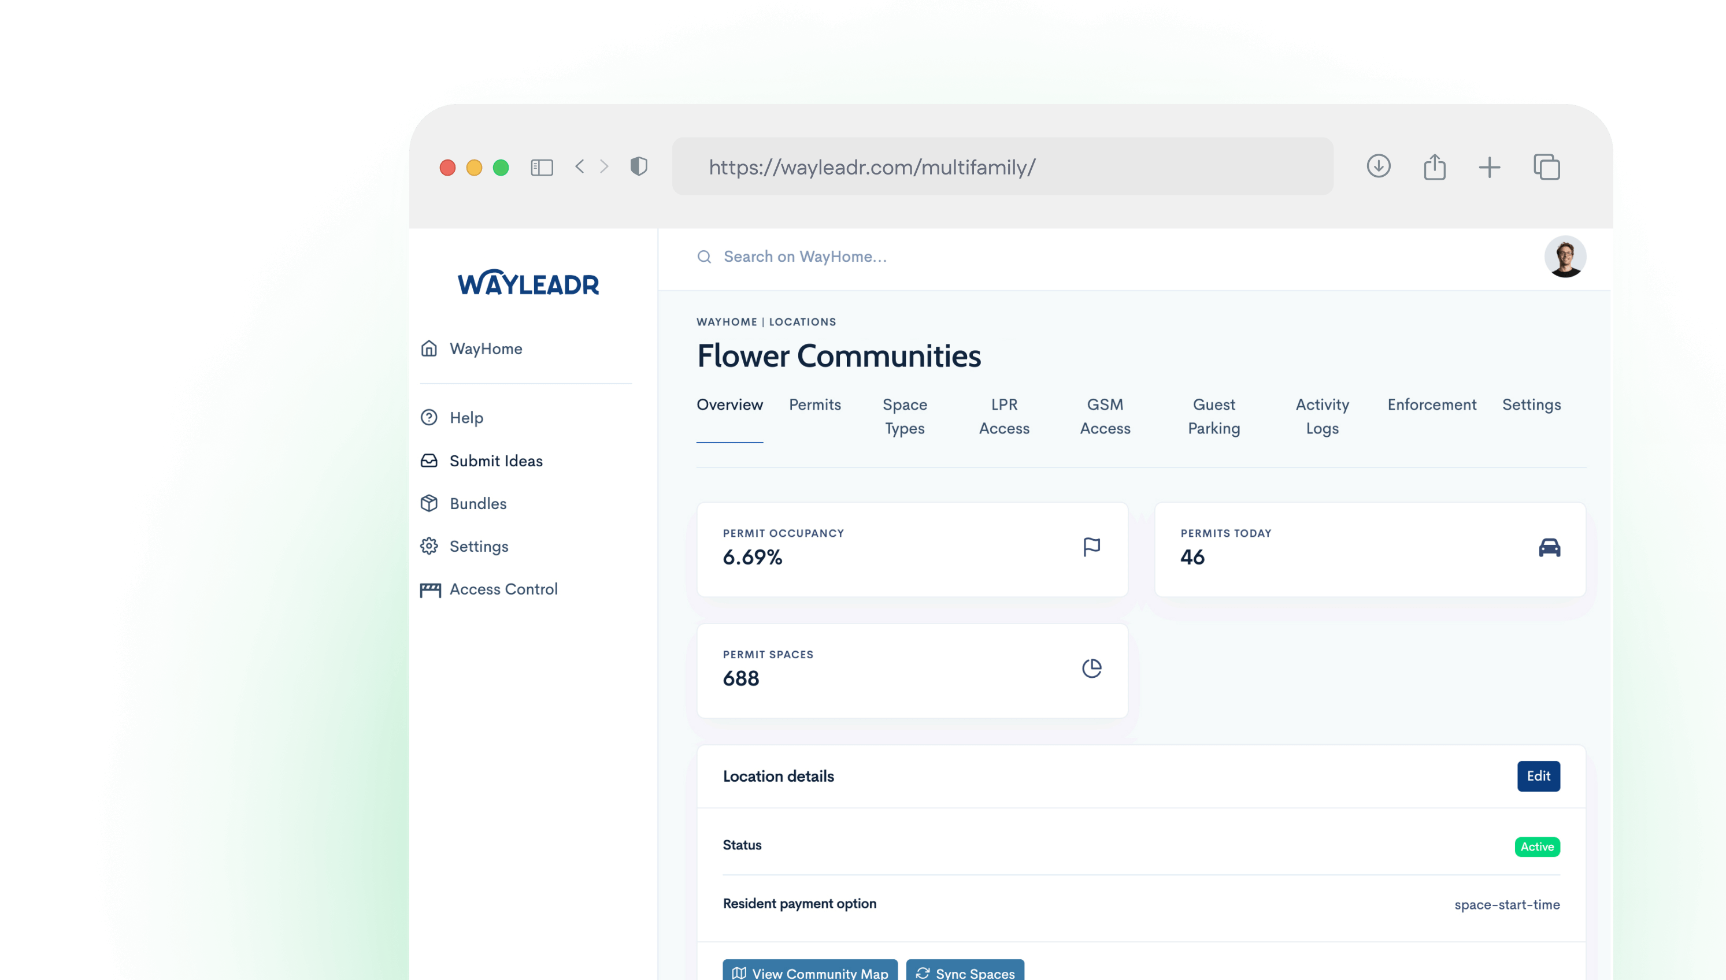Open the Enforcement tab
This screenshot has width=1726, height=980.
[1432, 404]
